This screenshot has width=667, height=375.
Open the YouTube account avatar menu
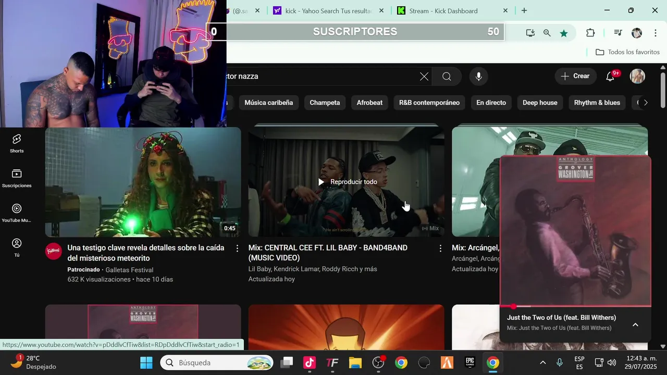point(637,77)
